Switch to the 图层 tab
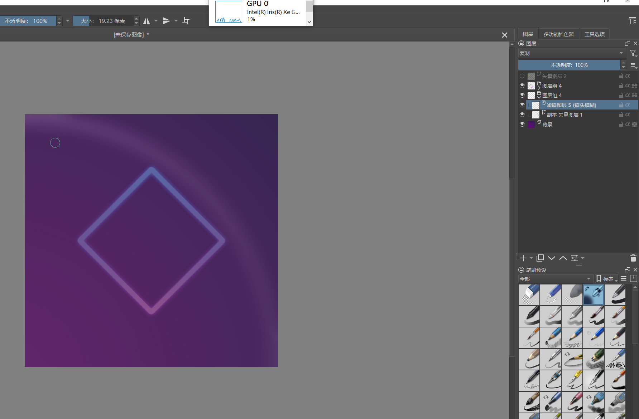The image size is (639, 419). [x=528, y=34]
